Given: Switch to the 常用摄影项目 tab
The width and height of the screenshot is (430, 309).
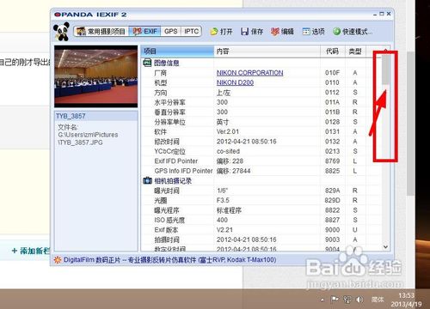Looking at the screenshot, I should coord(101,31).
